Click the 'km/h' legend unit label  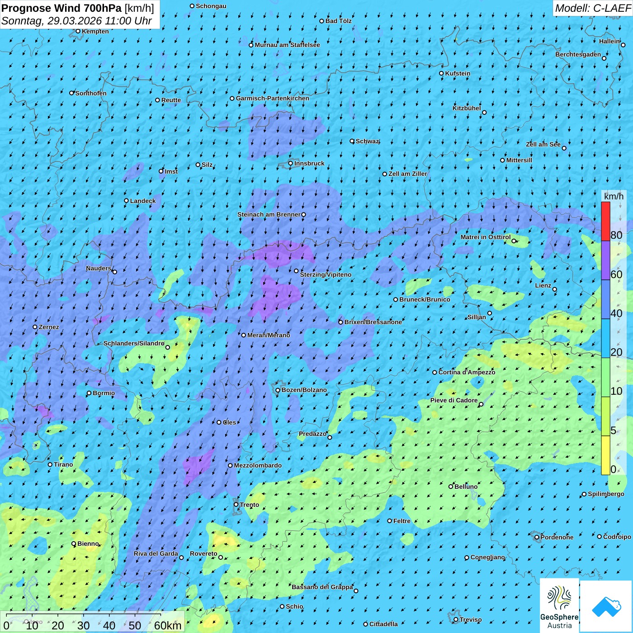(x=614, y=196)
